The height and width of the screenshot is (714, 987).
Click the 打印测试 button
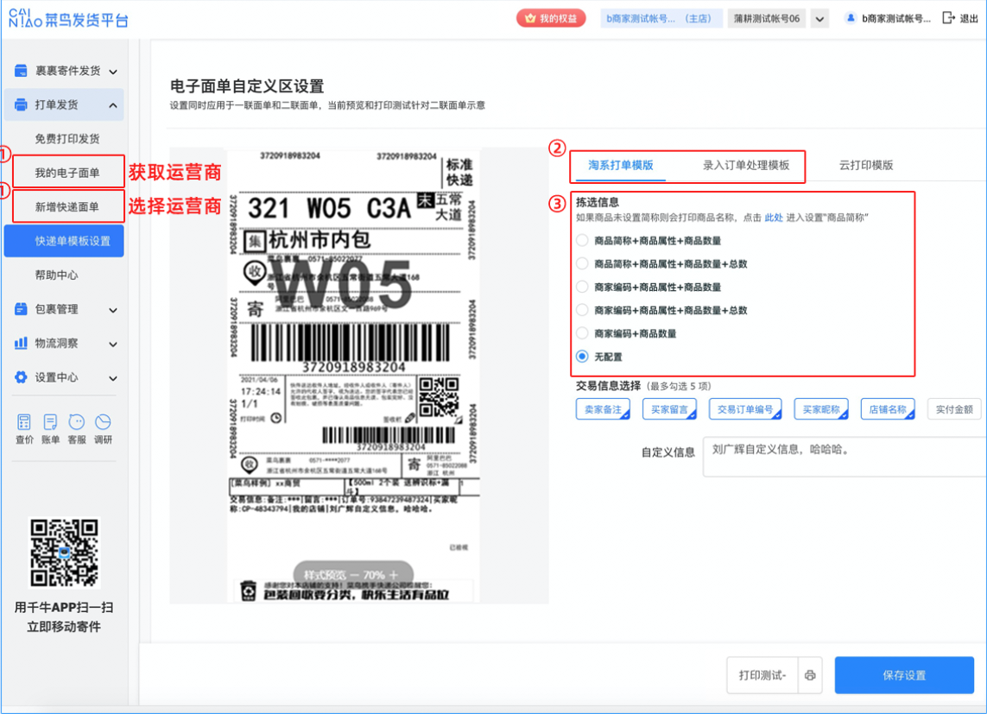[x=762, y=675]
